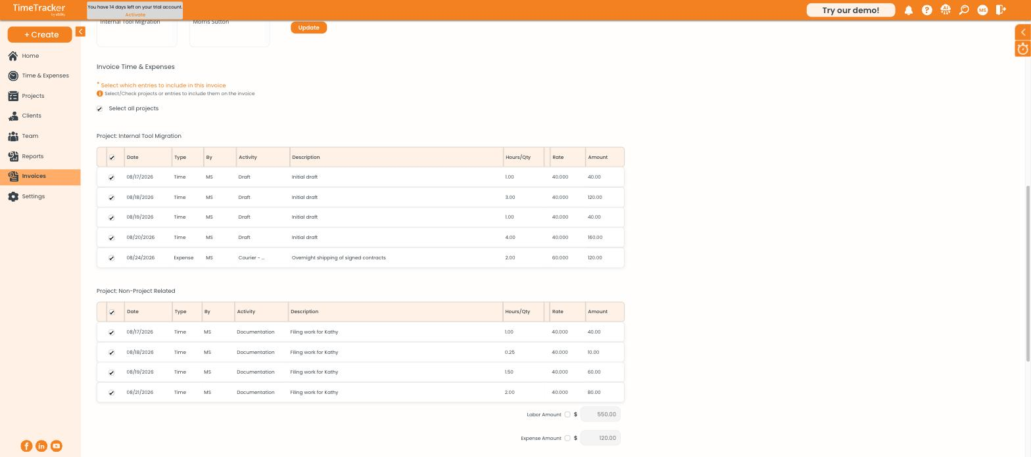Uncheck the 08/24/2026 Expense entry checkbox
1031x457 pixels.
click(x=112, y=258)
